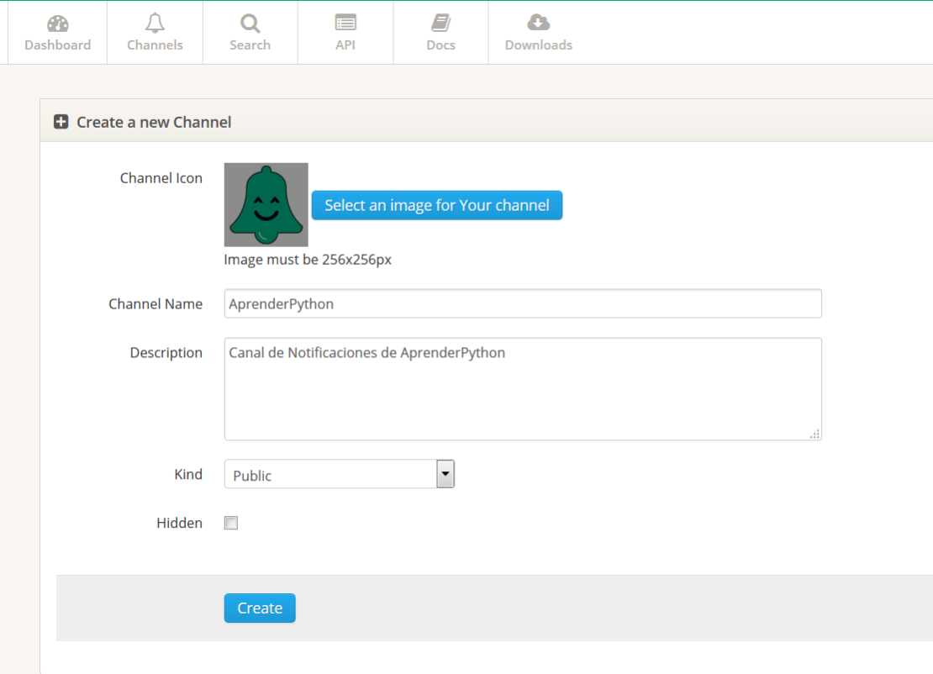Select the Search navigation label

[250, 45]
